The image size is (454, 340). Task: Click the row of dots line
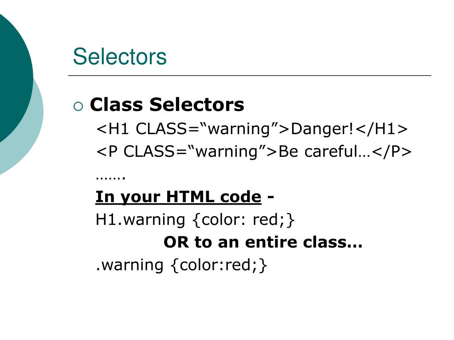coord(110,177)
